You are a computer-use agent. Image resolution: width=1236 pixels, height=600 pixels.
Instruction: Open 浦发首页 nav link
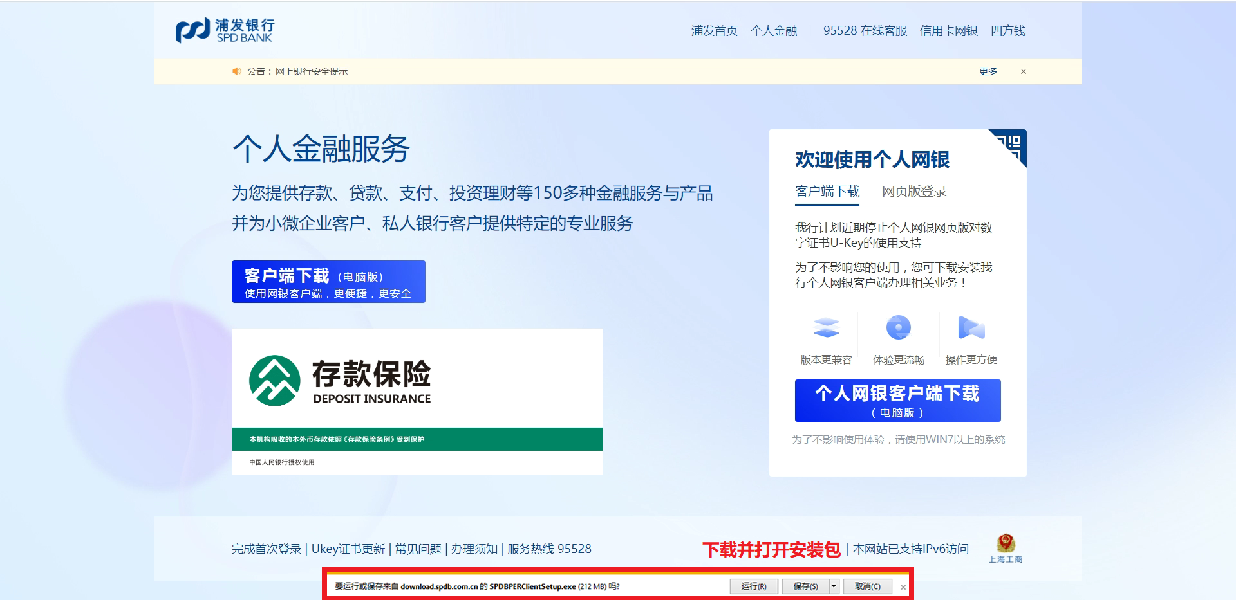715,30
